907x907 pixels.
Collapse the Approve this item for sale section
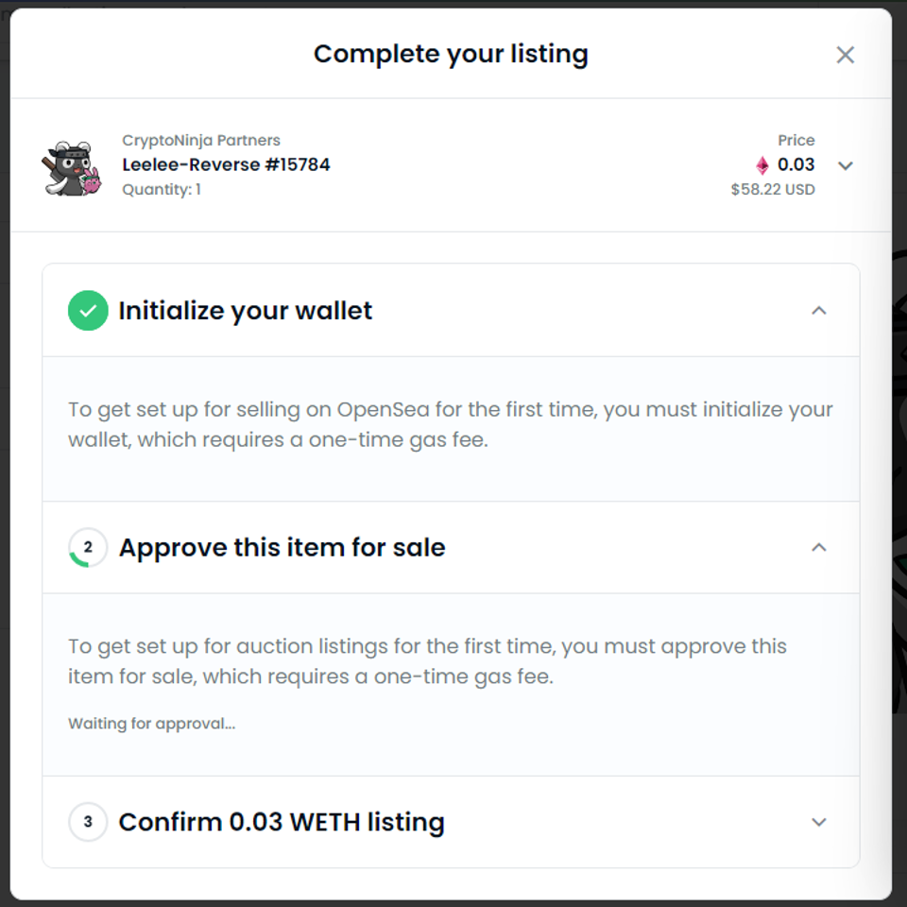(x=818, y=547)
